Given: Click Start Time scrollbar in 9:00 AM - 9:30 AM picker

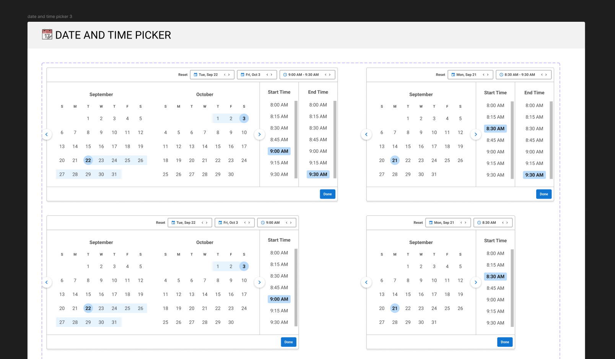Looking at the screenshot, I should click(x=296, y=139).
